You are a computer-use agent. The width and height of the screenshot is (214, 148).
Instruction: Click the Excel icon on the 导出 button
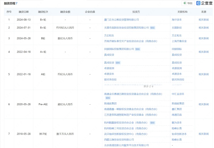(185, 3)
